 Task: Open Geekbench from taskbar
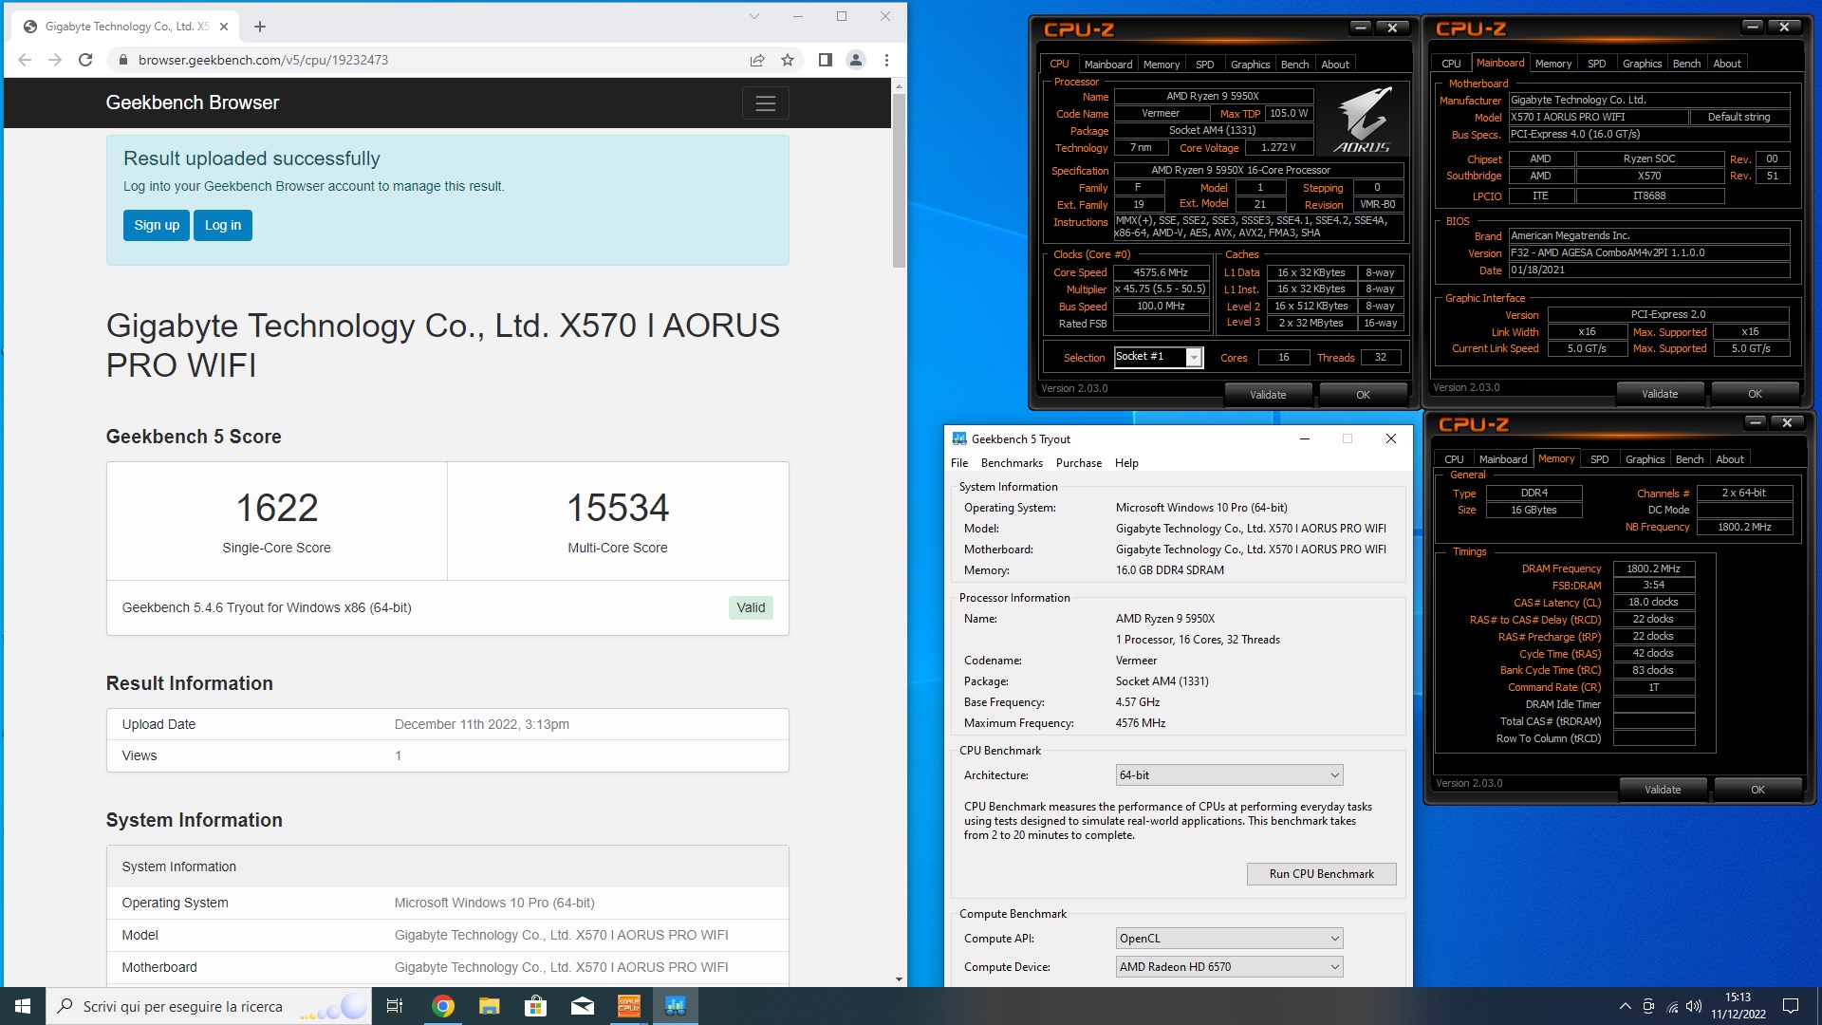(676, 1006)
